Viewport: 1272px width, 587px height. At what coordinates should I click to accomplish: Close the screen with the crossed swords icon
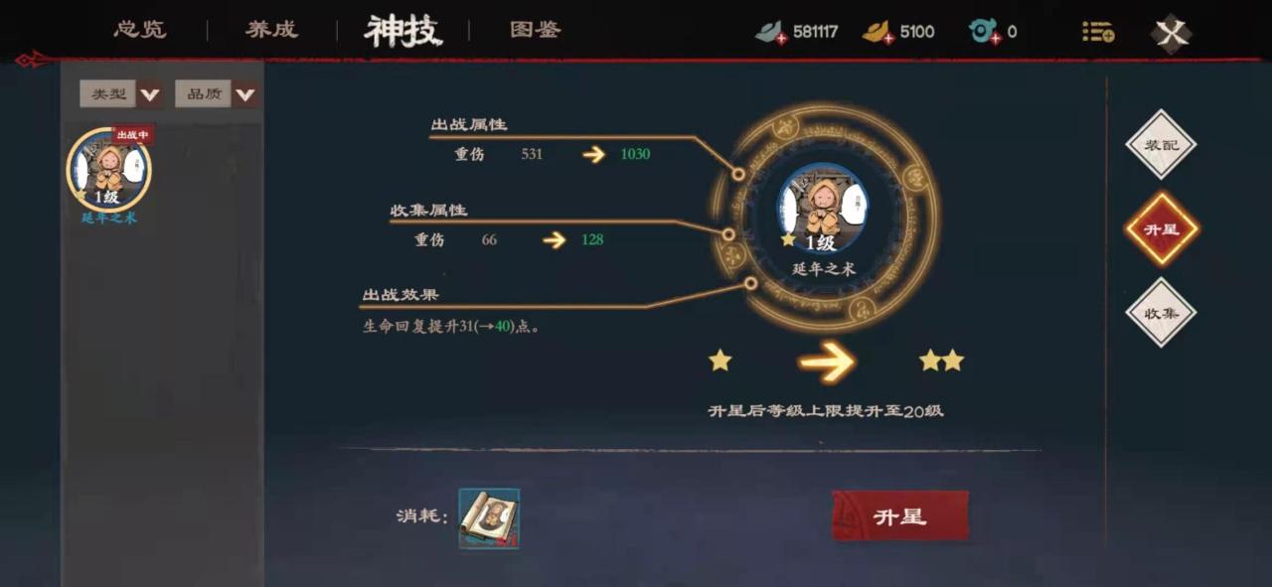pos(1172,33)
